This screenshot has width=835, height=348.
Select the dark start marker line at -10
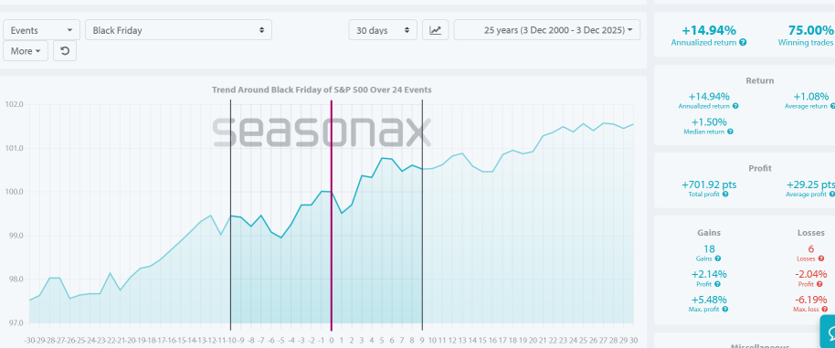click(230, 216)
